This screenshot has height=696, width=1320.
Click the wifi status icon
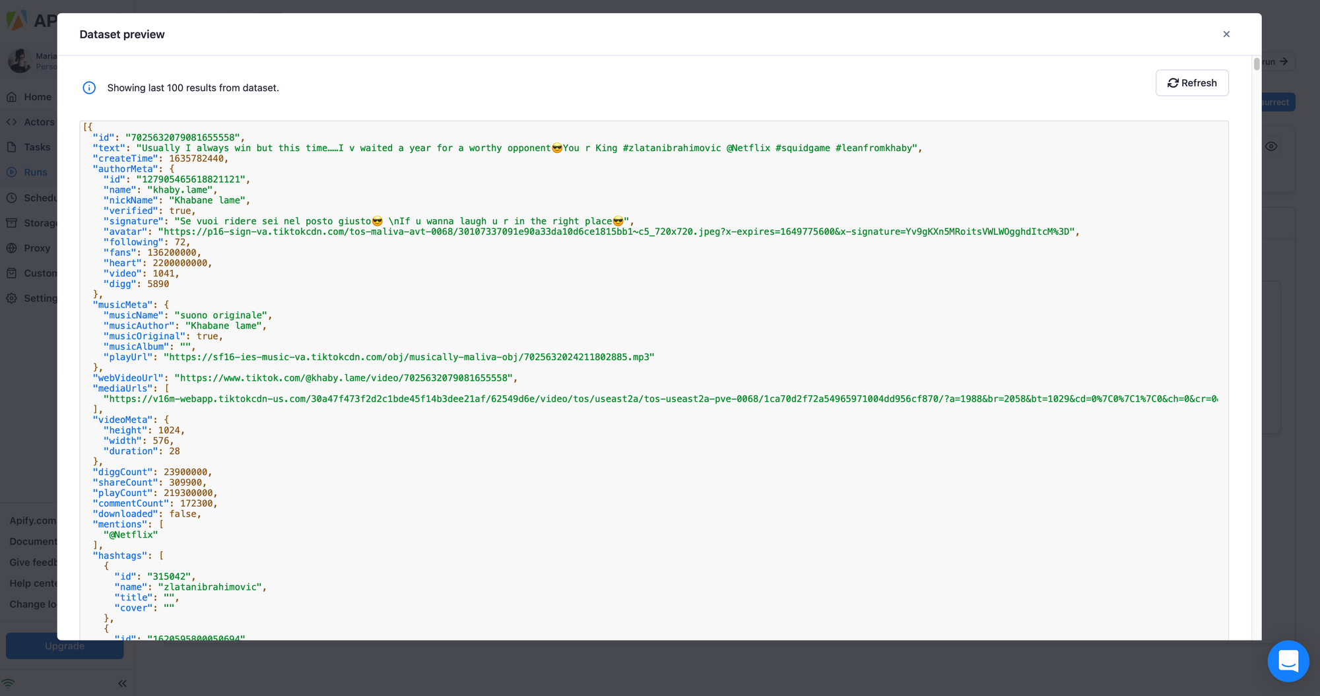click(x=8, y=683)
